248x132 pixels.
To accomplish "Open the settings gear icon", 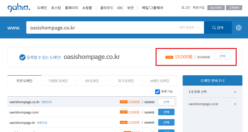I will pos(239,28).
